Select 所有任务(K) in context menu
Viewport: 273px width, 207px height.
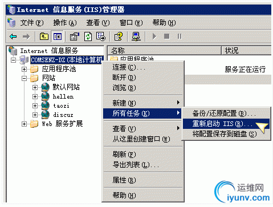142,113
